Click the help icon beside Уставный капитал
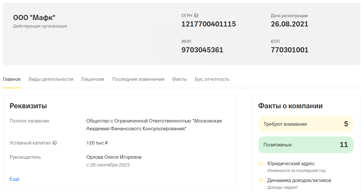Screen dimensions: 361x192 [x=55, y=143]
